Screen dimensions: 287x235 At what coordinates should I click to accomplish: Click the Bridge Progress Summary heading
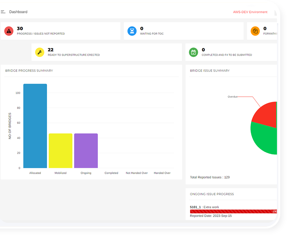[x=29, y=71]
